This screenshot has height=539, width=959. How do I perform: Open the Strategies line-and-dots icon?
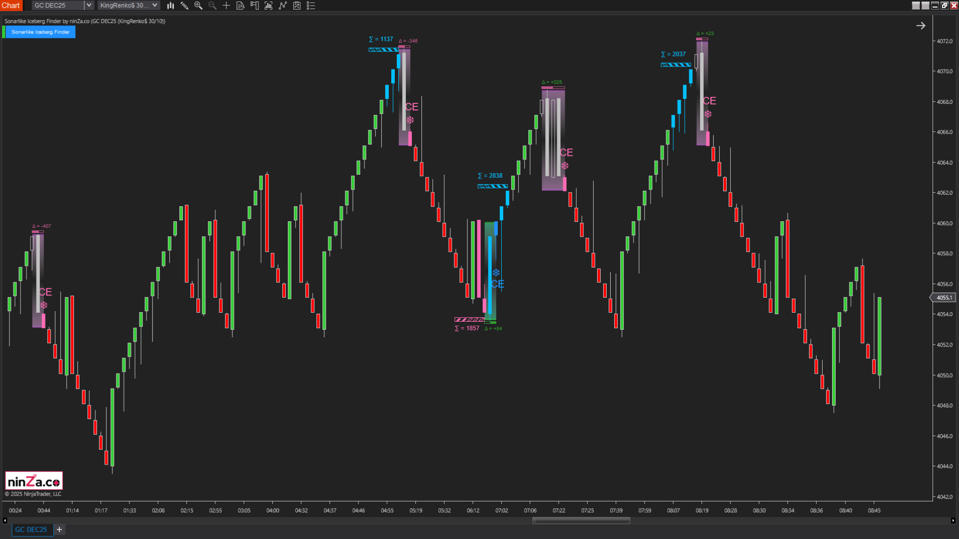click(282, 5)
